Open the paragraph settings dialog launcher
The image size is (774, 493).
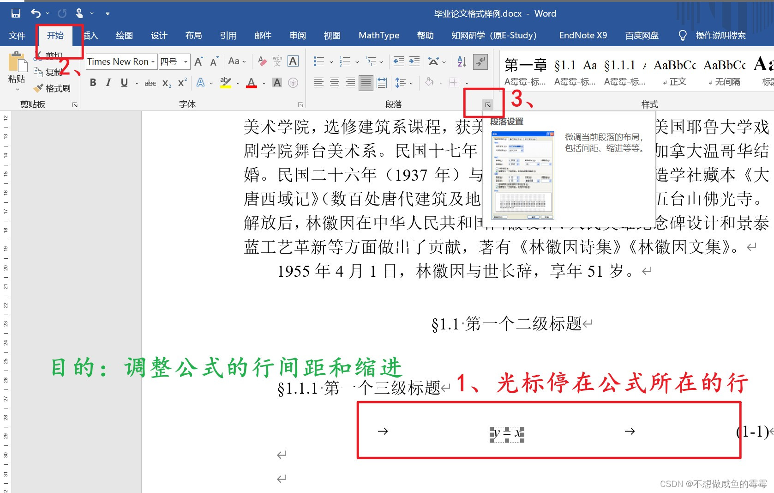tap(488, 105)
